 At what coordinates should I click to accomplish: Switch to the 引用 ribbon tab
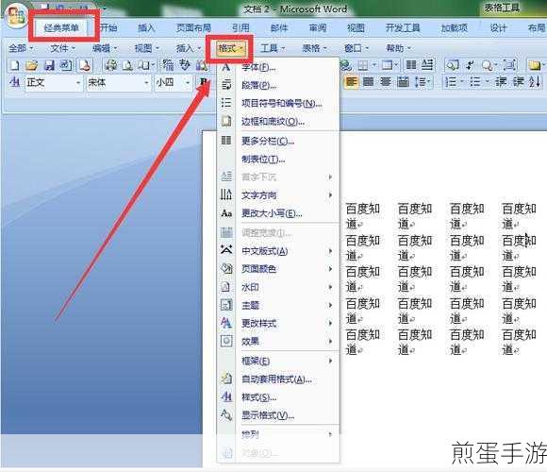tap(240, 27)
